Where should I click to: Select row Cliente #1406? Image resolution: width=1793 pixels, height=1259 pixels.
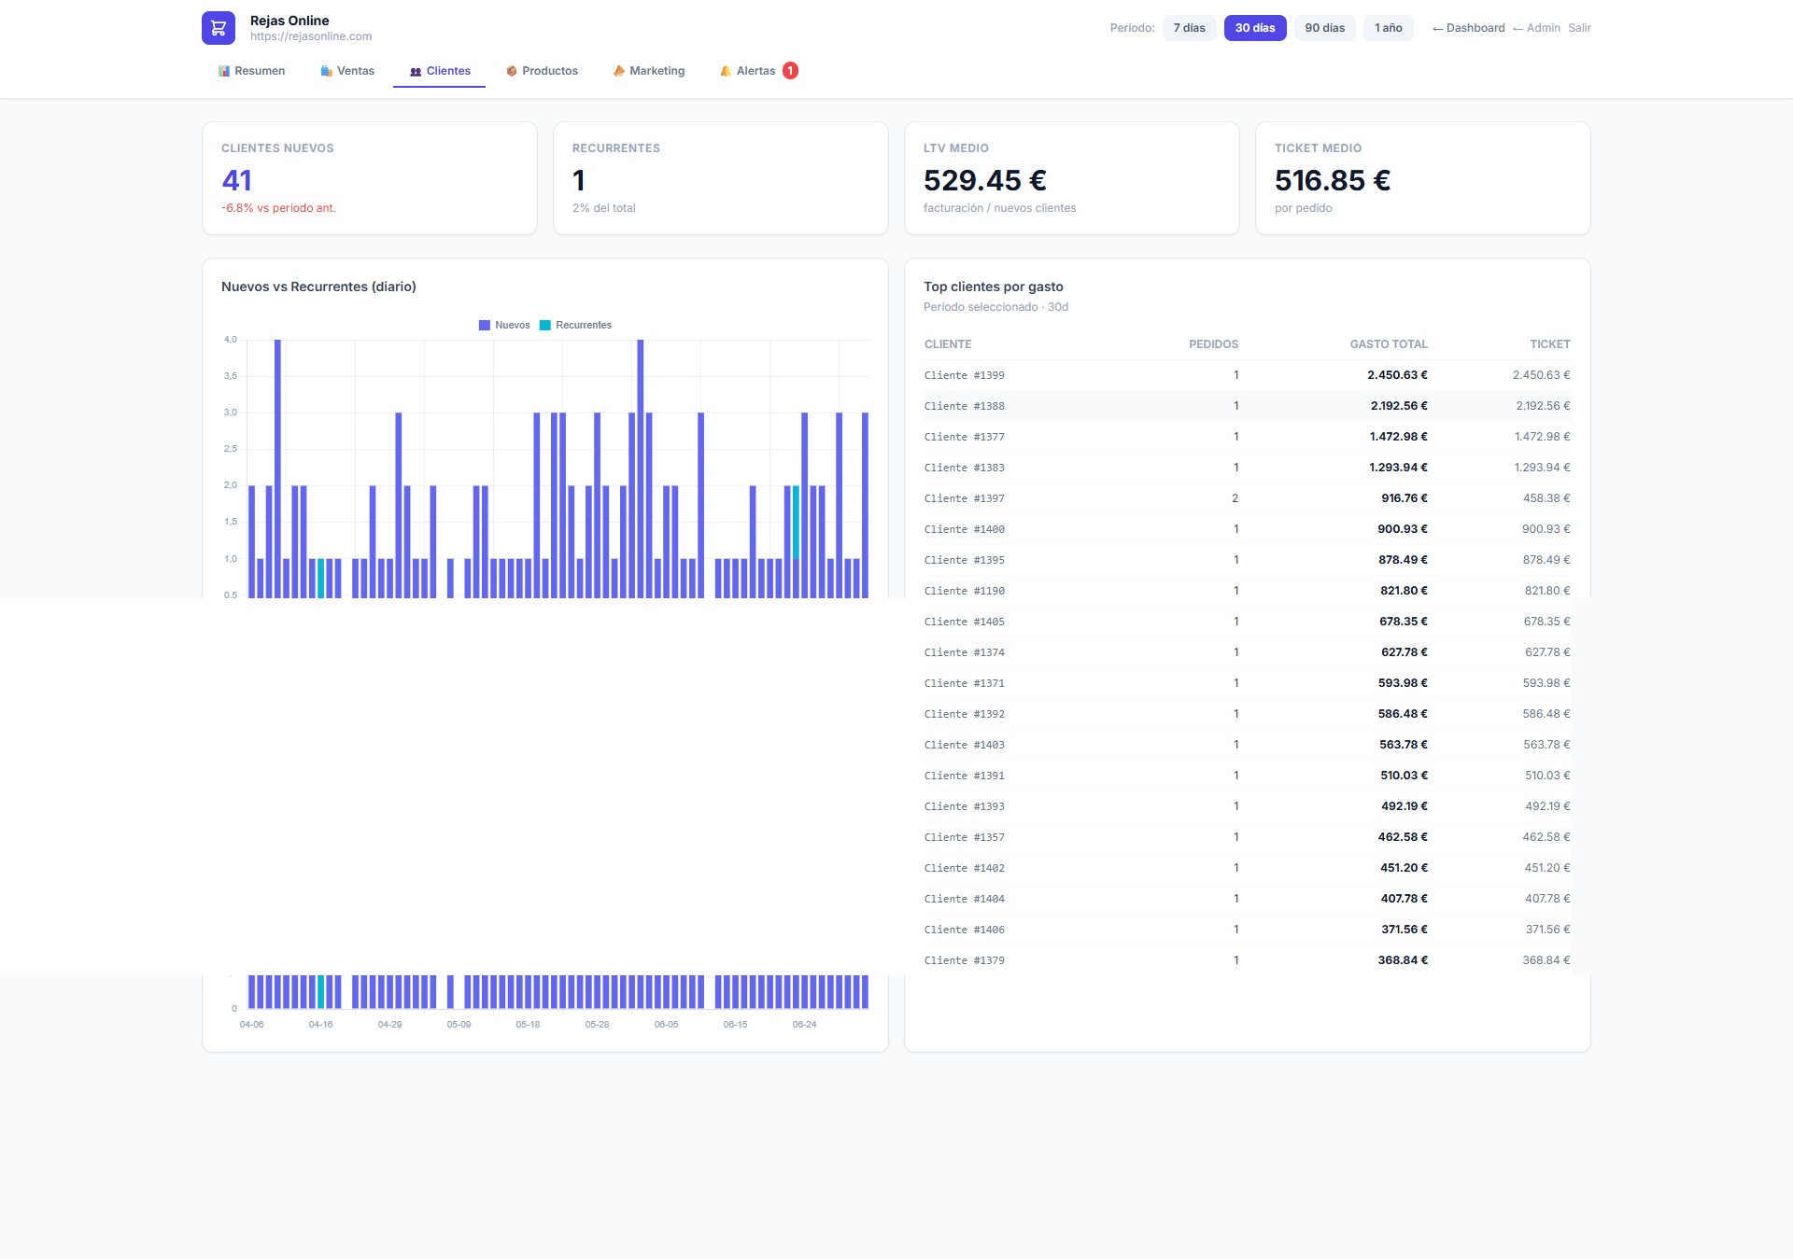point(1247,930)
